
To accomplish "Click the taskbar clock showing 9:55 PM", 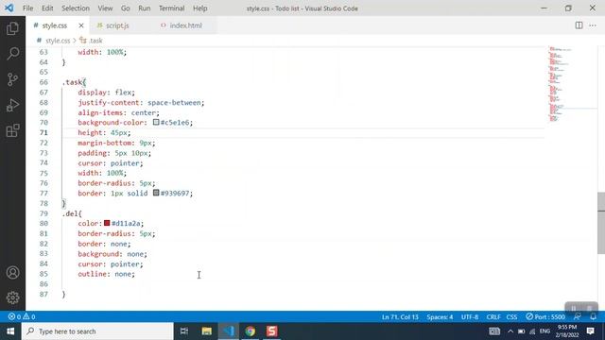I will point(567,331).
